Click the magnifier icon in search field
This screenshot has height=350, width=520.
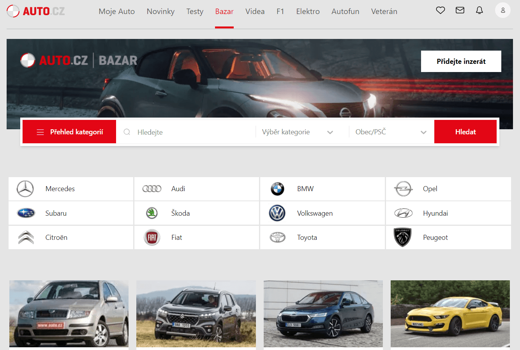pos(127,132)
